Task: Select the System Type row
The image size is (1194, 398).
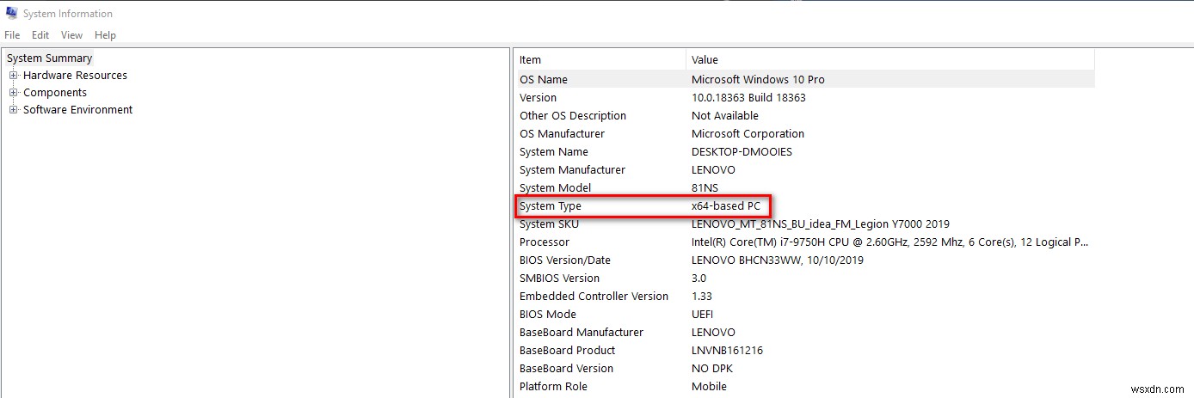Action: tap(551, 206)
